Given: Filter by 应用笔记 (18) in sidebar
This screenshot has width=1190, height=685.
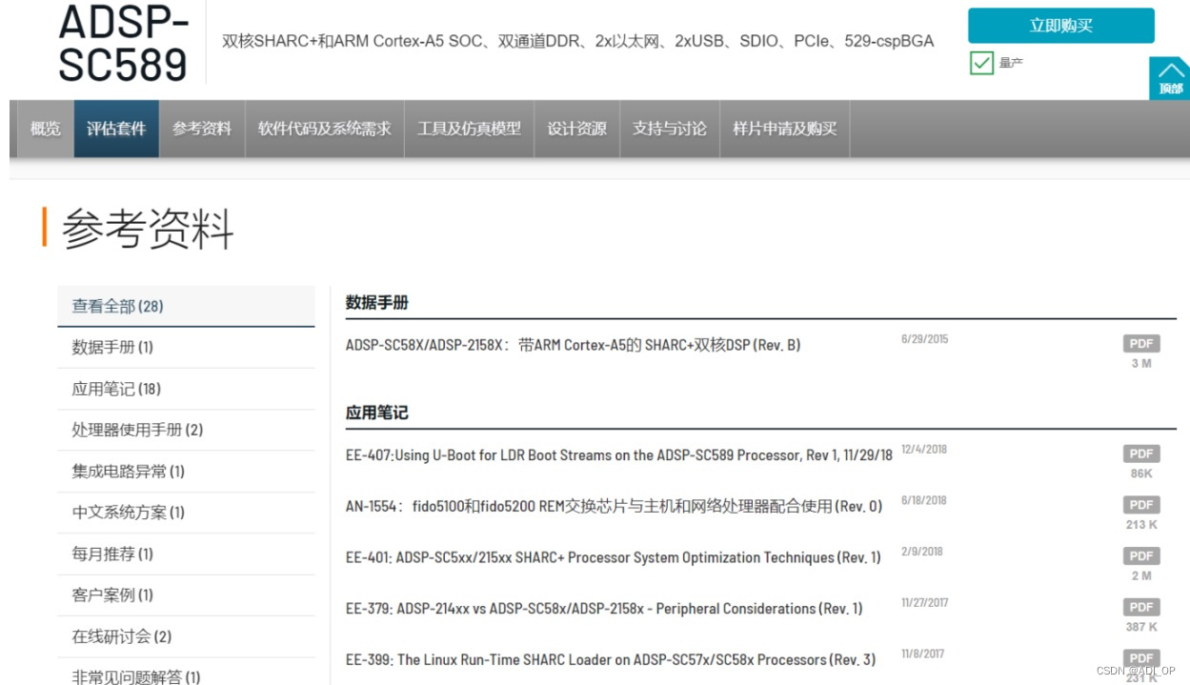Looking at the screenshot, I should coord(186,389).
